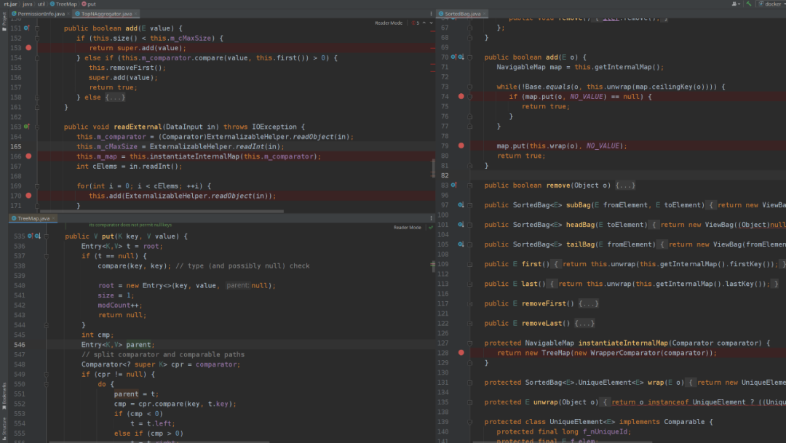Close the TreeMap.java tab
The height and width of the screenshot is (443, 786).
coord(54,218)
